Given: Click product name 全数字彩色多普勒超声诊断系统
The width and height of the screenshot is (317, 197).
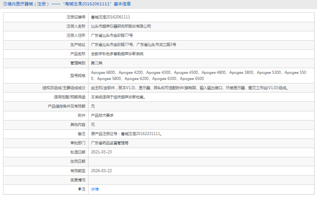Looking at the screenshot, I should (117, 54).
